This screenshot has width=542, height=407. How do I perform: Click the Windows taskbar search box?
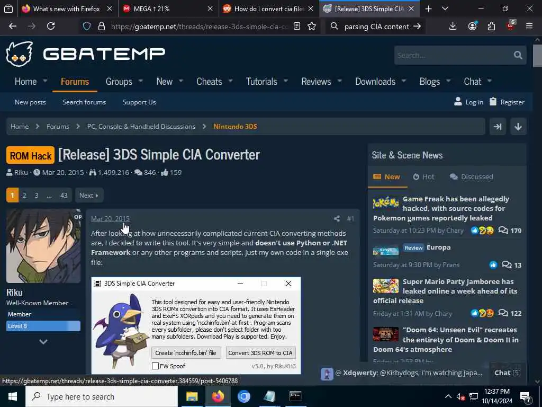click(101, 396)
